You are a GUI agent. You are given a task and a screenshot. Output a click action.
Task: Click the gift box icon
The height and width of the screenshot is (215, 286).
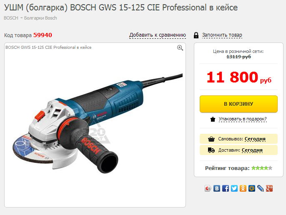click(x=213, y=119)
